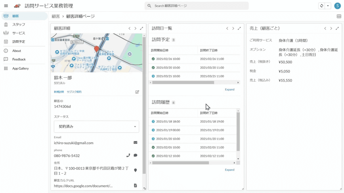
Task: Click the phone call icon
Action: pos(128,156)
